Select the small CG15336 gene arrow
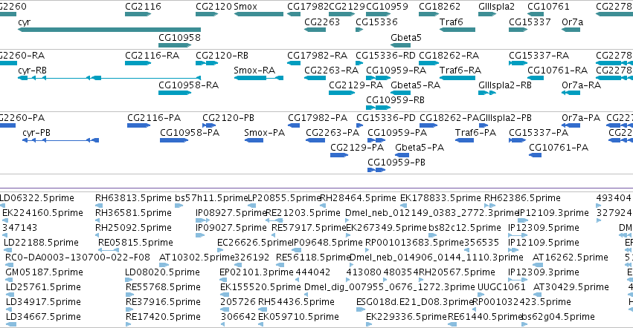The height and width of the screenshot is (328, 633). pyautogui.click(x=359, y=30)
